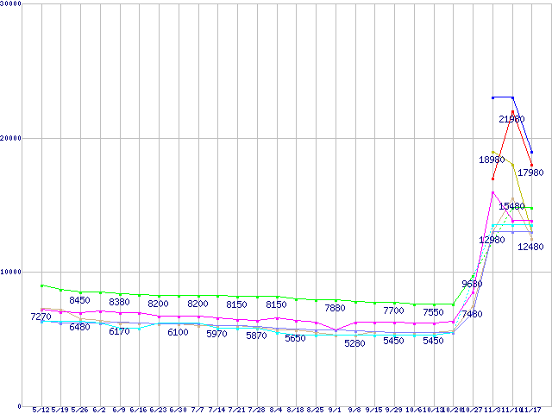Select the 18980 data label
552x414 pixels.
(492, 160)
